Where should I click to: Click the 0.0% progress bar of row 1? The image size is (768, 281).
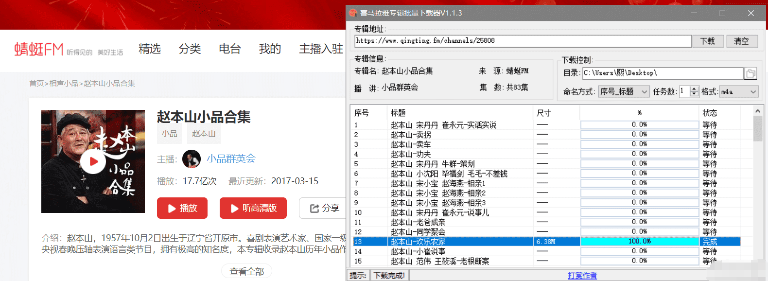pos(640,125)
